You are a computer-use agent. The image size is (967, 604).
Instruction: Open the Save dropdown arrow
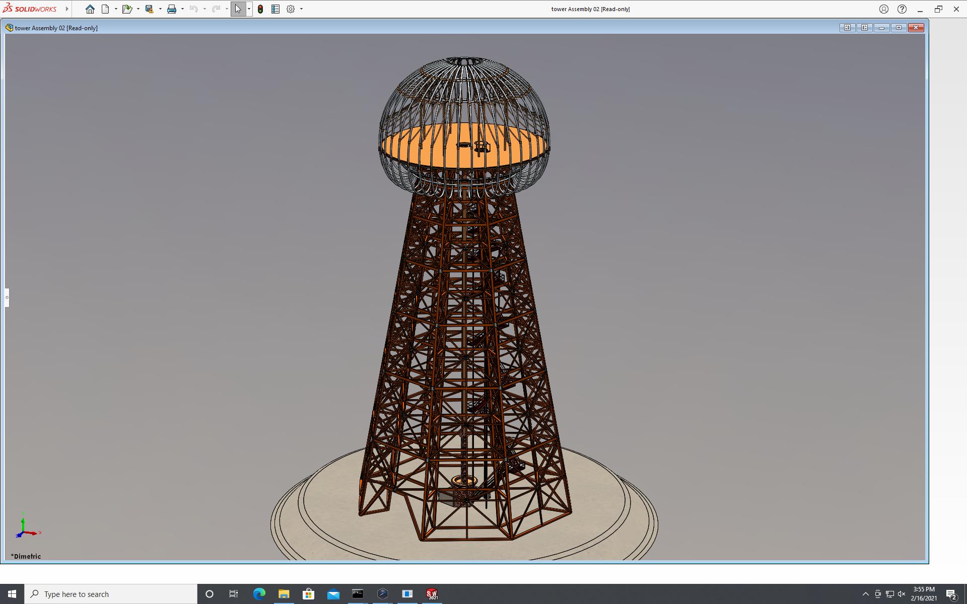coord(160,9)
